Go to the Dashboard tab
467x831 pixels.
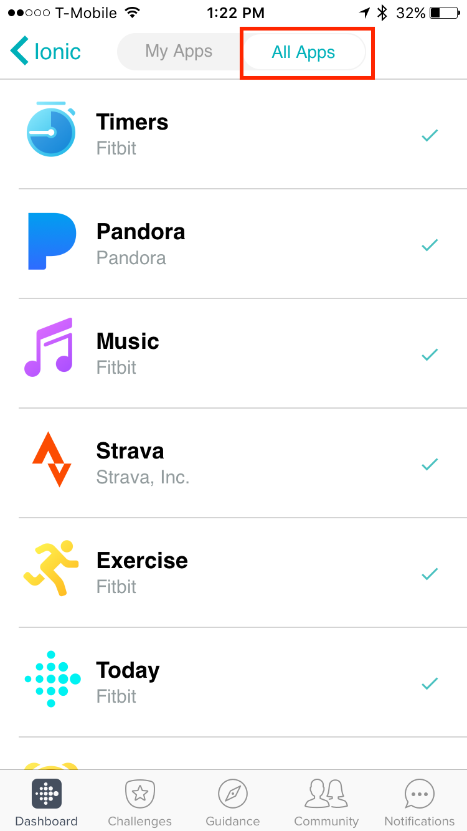(x=46, y=802)
